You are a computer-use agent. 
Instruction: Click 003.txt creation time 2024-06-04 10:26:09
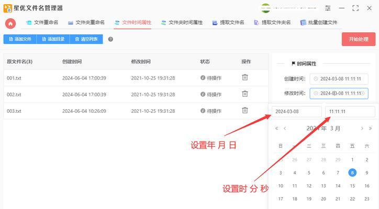(x=84, y=111)
